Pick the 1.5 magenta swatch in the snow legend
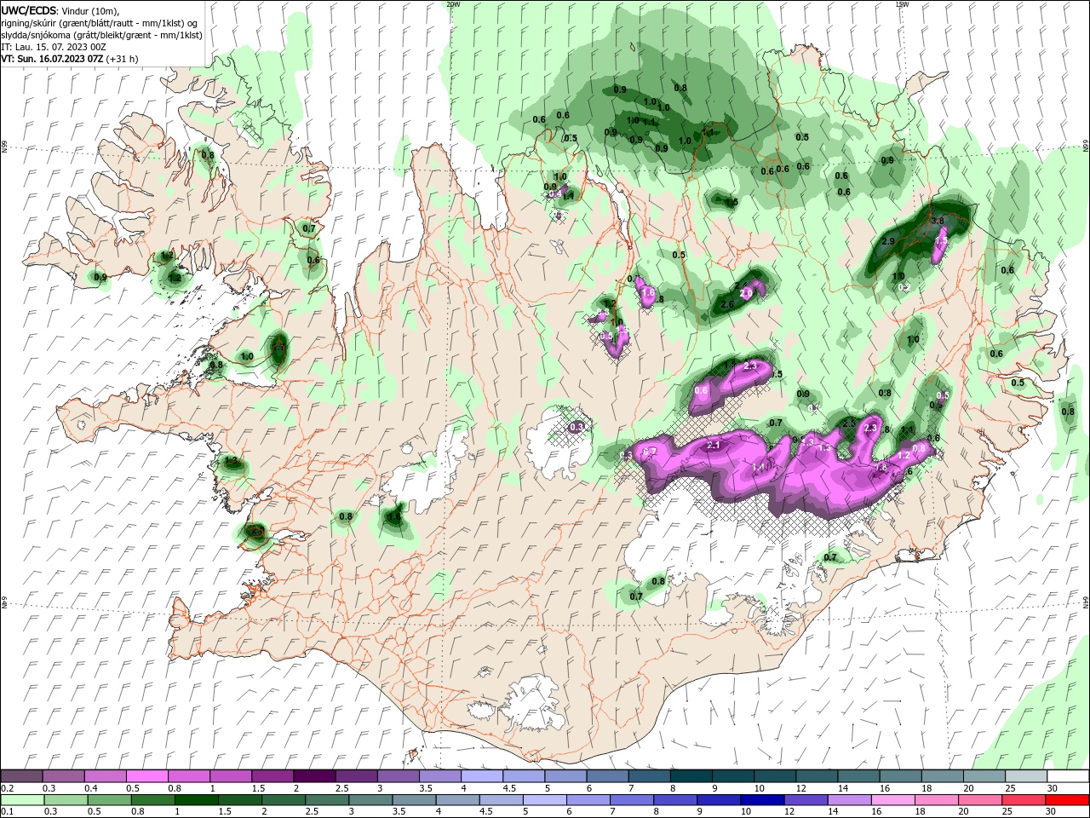This screenshot has width=1090, height=818. point(272,776)
